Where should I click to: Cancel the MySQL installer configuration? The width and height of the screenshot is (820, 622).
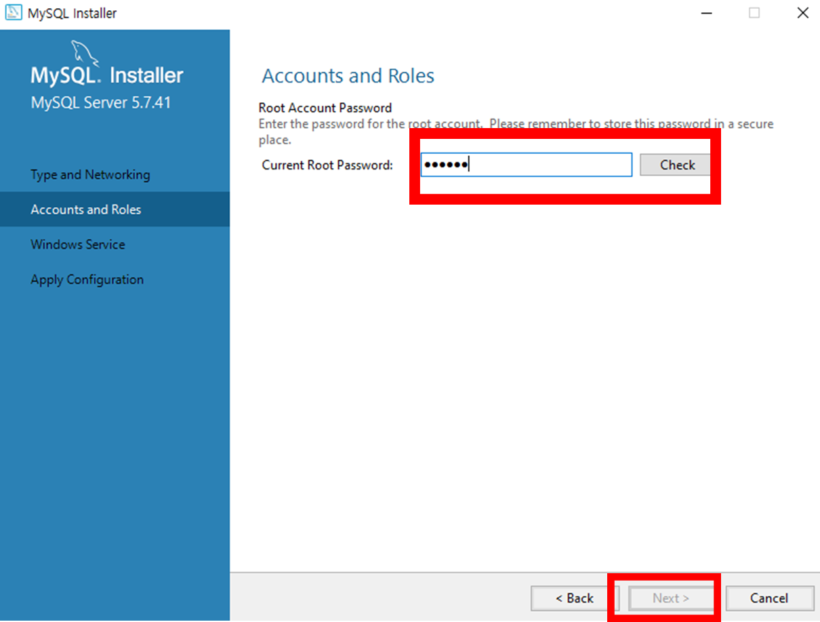769,598
